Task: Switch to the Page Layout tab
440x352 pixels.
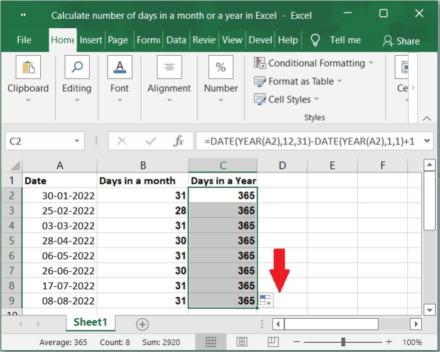Action: pos(118,40)
